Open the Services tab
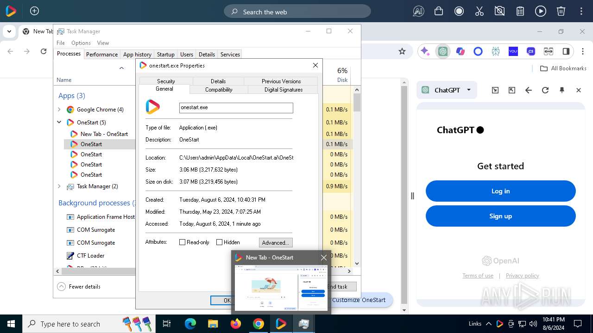This screenshot has width=593, height=333. (230, 54)
